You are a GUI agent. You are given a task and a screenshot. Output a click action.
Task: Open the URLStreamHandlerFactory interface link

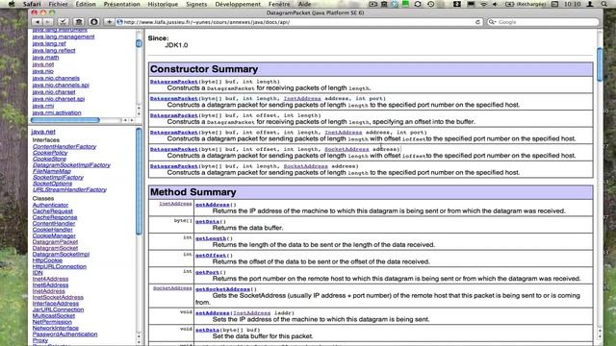click(69, 189)
